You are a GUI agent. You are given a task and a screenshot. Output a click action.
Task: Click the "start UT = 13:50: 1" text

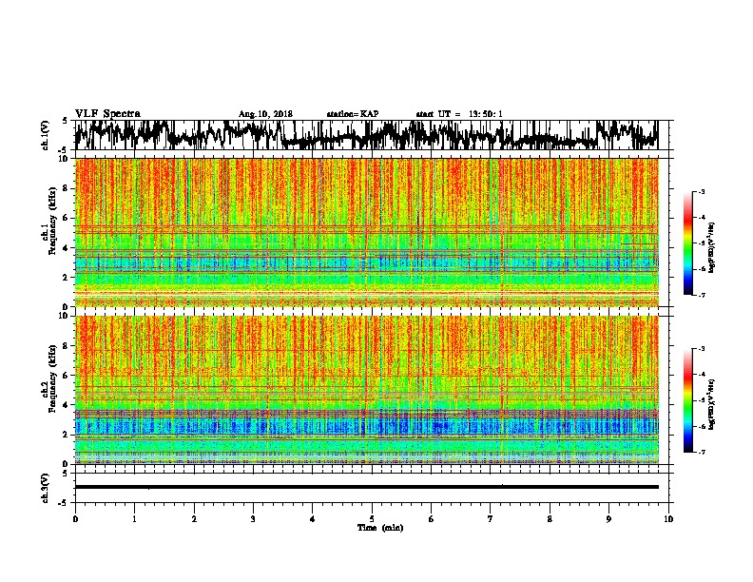point(459,114)
